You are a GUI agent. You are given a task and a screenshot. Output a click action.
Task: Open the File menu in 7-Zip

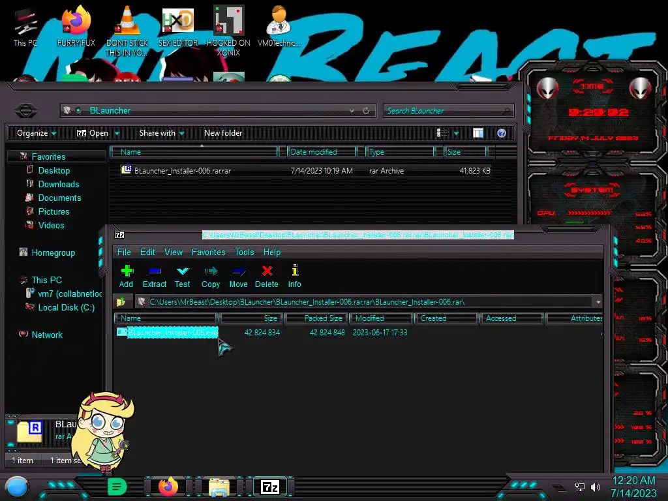[x=124, y=252]
